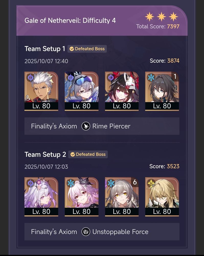This screenshot has height=256, width=204.
Task: Click the Rime Piercer label
Action: coord(111,126)
